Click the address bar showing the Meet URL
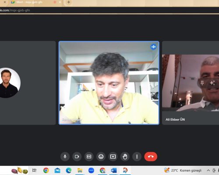The height and width of the screenshot is (175, 219). tap(109, 10)
